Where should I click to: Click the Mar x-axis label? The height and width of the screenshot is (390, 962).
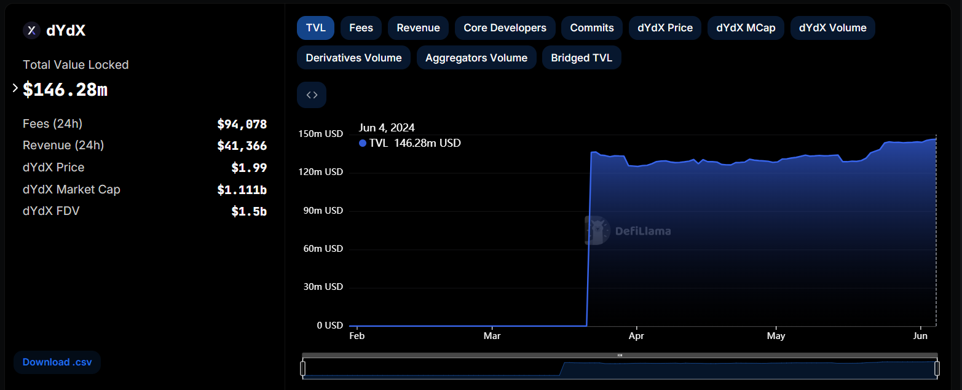click(x=492, y=336)
